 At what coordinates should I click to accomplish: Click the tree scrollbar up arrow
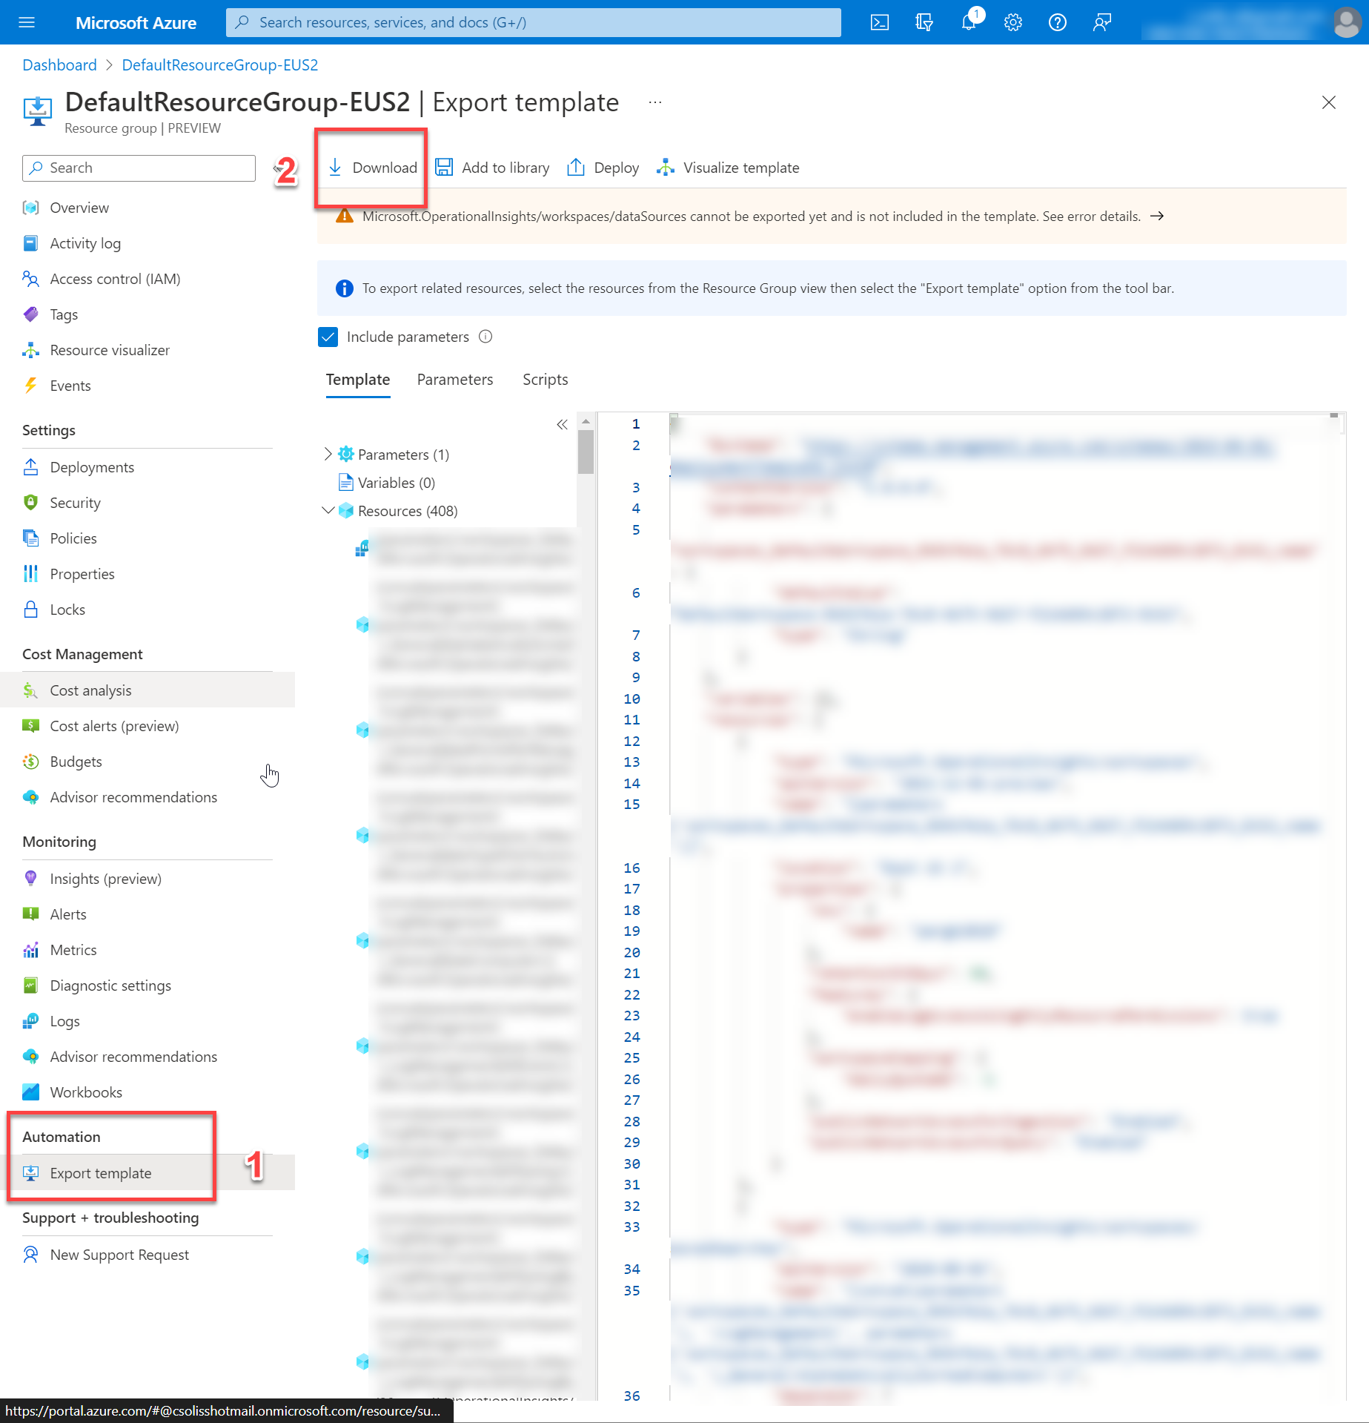click(x=586, y=421)
